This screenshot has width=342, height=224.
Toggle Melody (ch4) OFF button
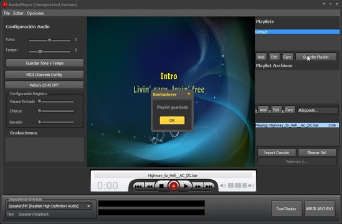(x=44, y=85)
